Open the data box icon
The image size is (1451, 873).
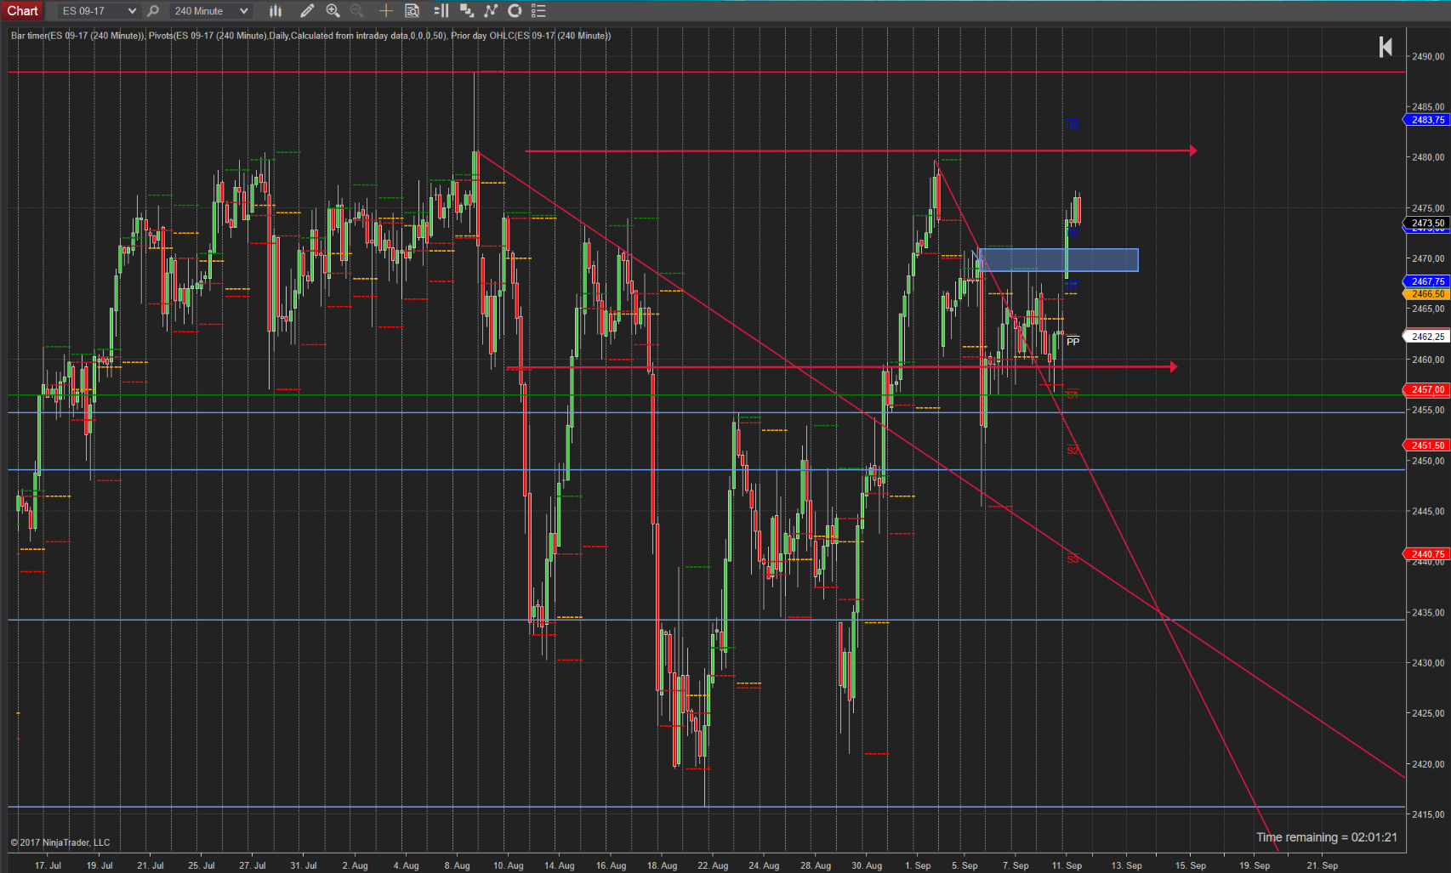pyautogui.click(x=413, y=11)
